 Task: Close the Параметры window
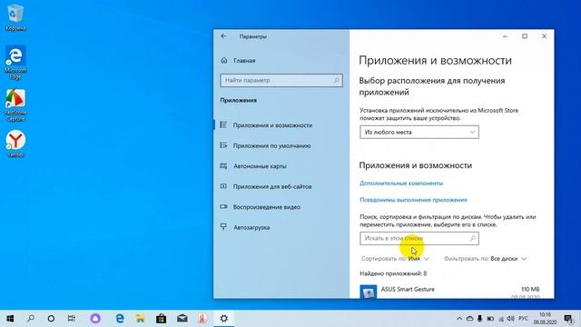pyautogui.click(x=544, y=36)
